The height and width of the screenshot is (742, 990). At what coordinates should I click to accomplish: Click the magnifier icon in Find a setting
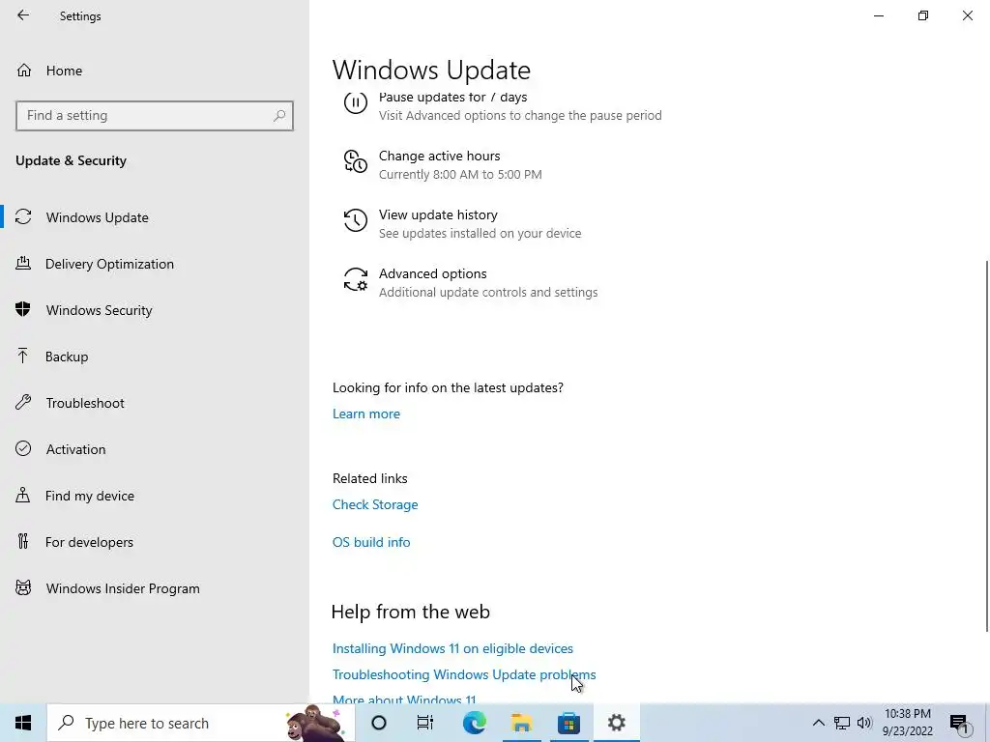[x=279, y=116]
